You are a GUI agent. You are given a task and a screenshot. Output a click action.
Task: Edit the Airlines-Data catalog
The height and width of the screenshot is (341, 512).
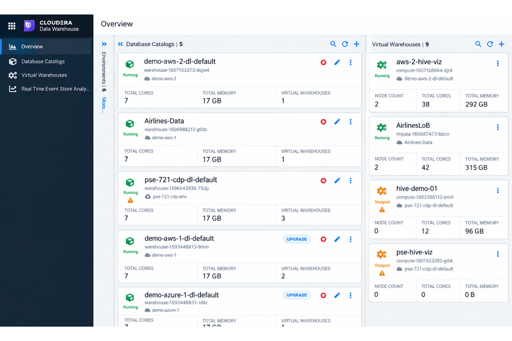pyautogui.click(x=337, y=122)
